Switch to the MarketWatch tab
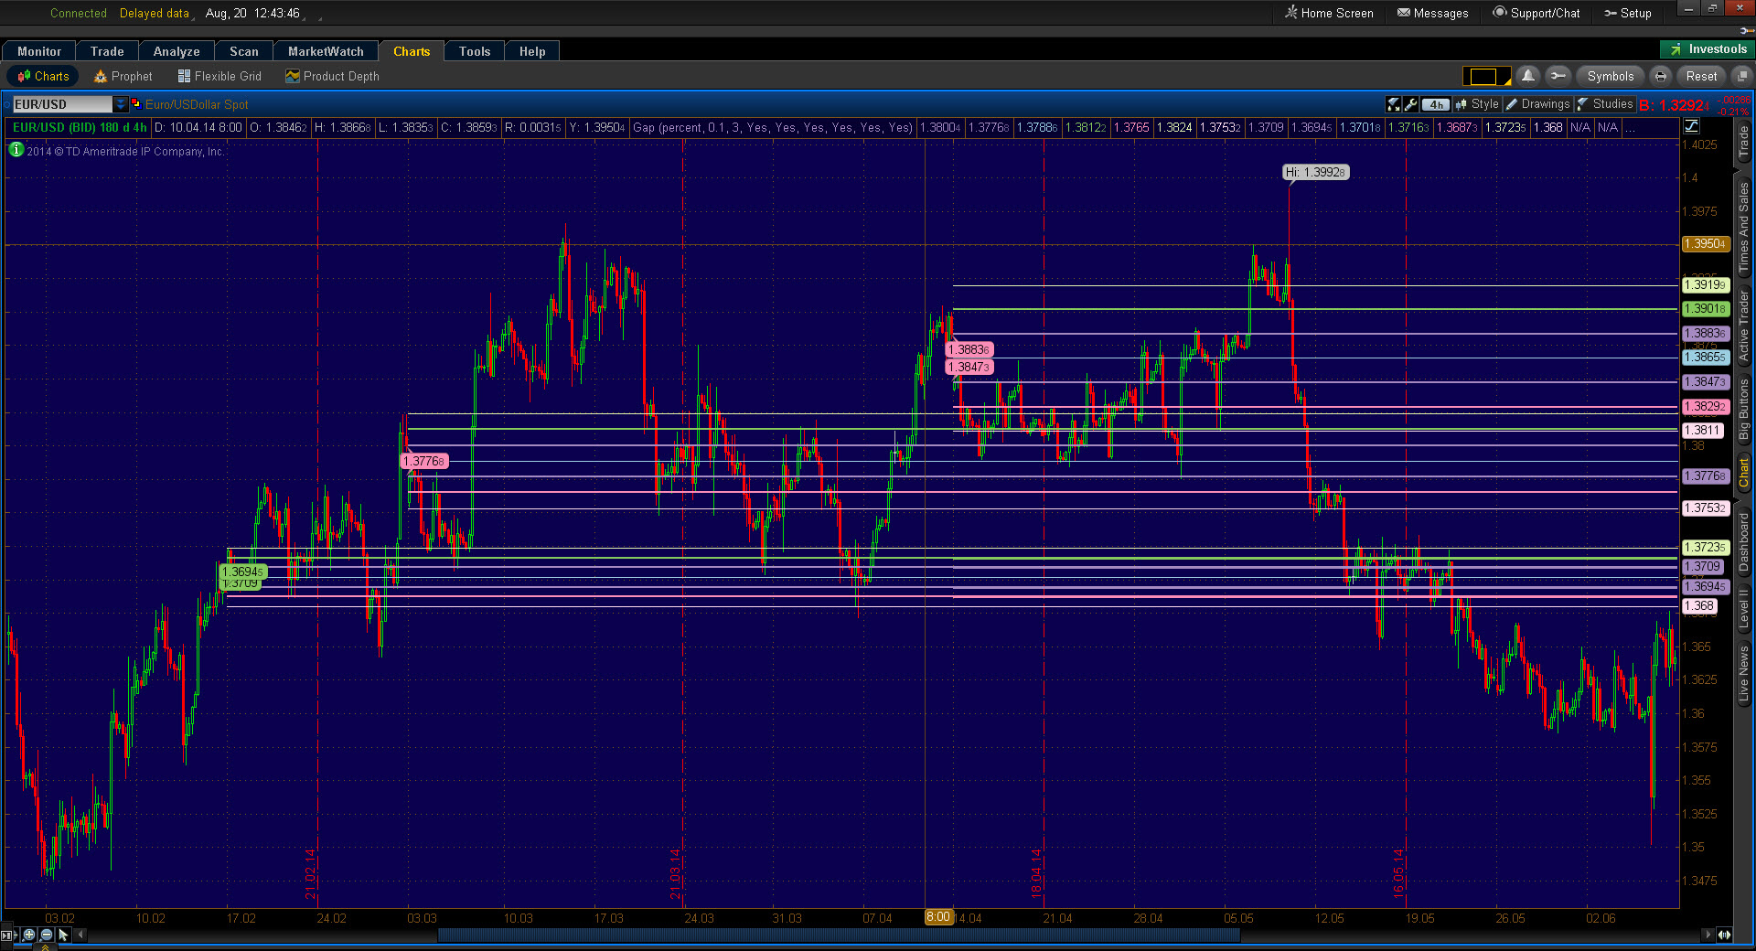This screenshot has width=1756, height=951. 326,51
